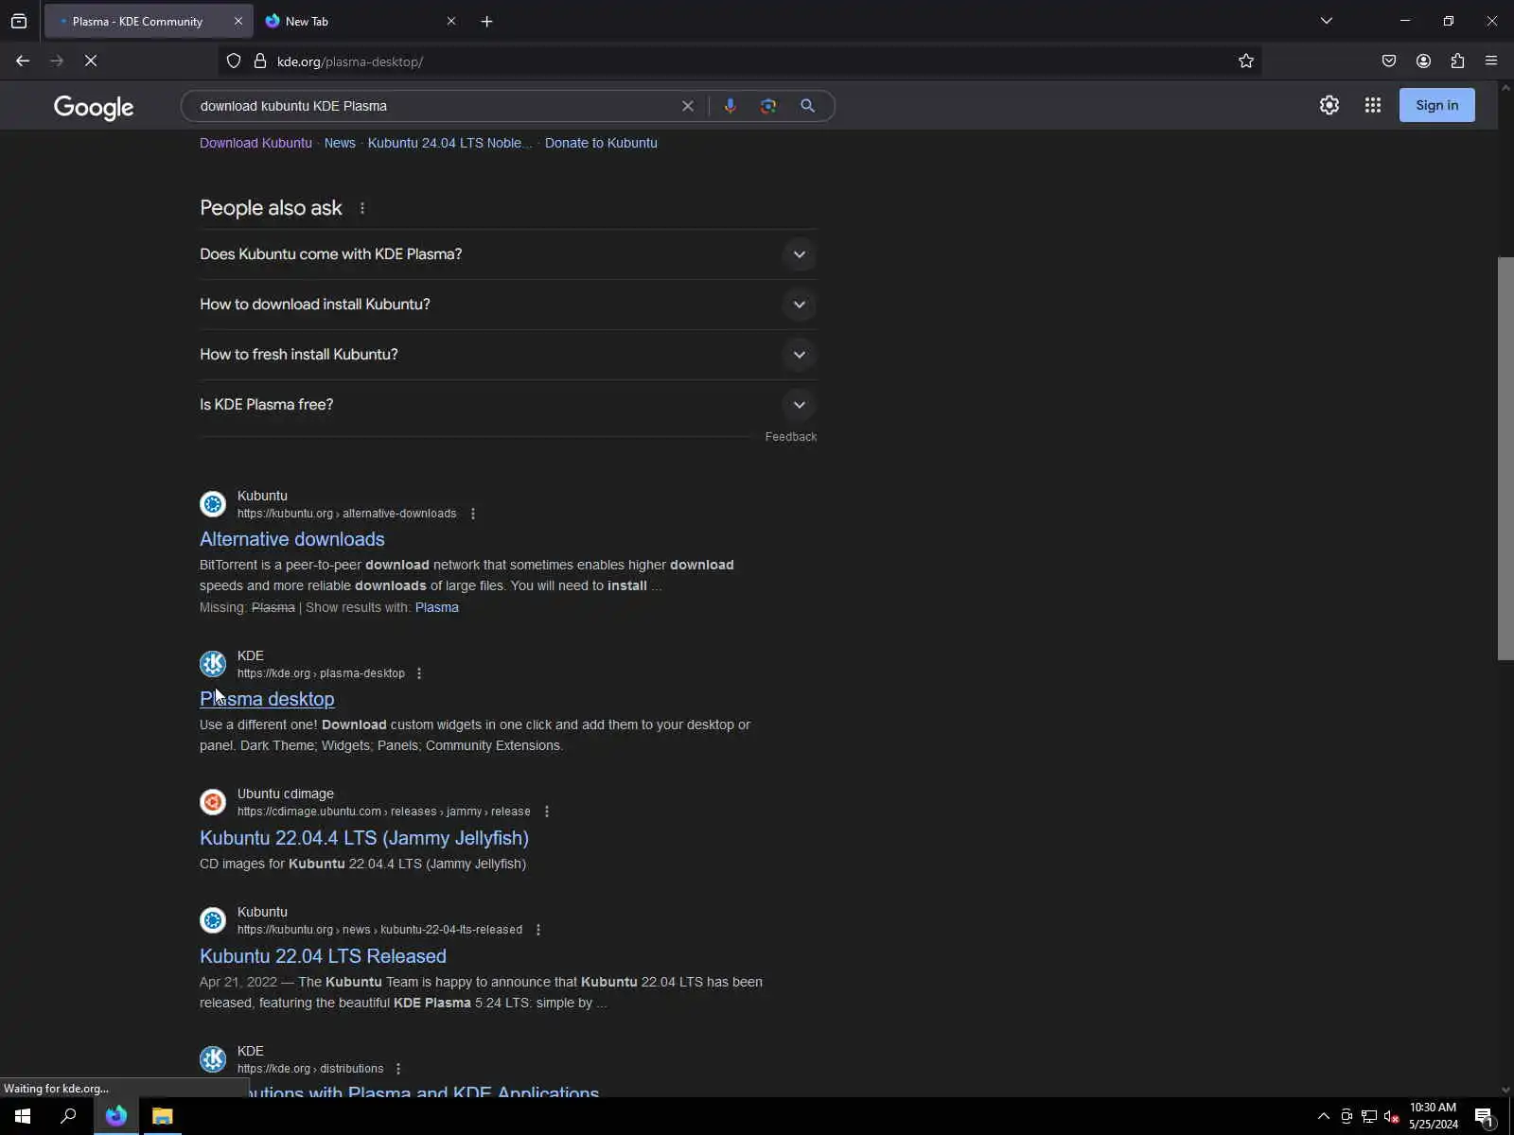Open Windows taskbar search
The width and height of the screenshot is (1514, 1135).
click(68, 1116)
